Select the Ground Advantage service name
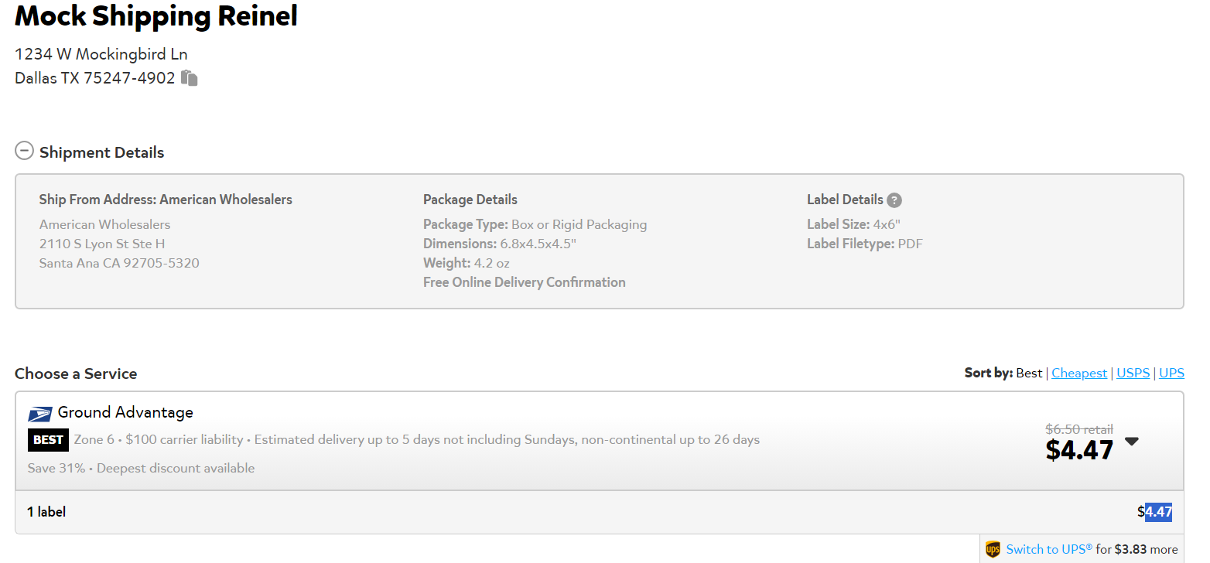 [x=125, y=412]
